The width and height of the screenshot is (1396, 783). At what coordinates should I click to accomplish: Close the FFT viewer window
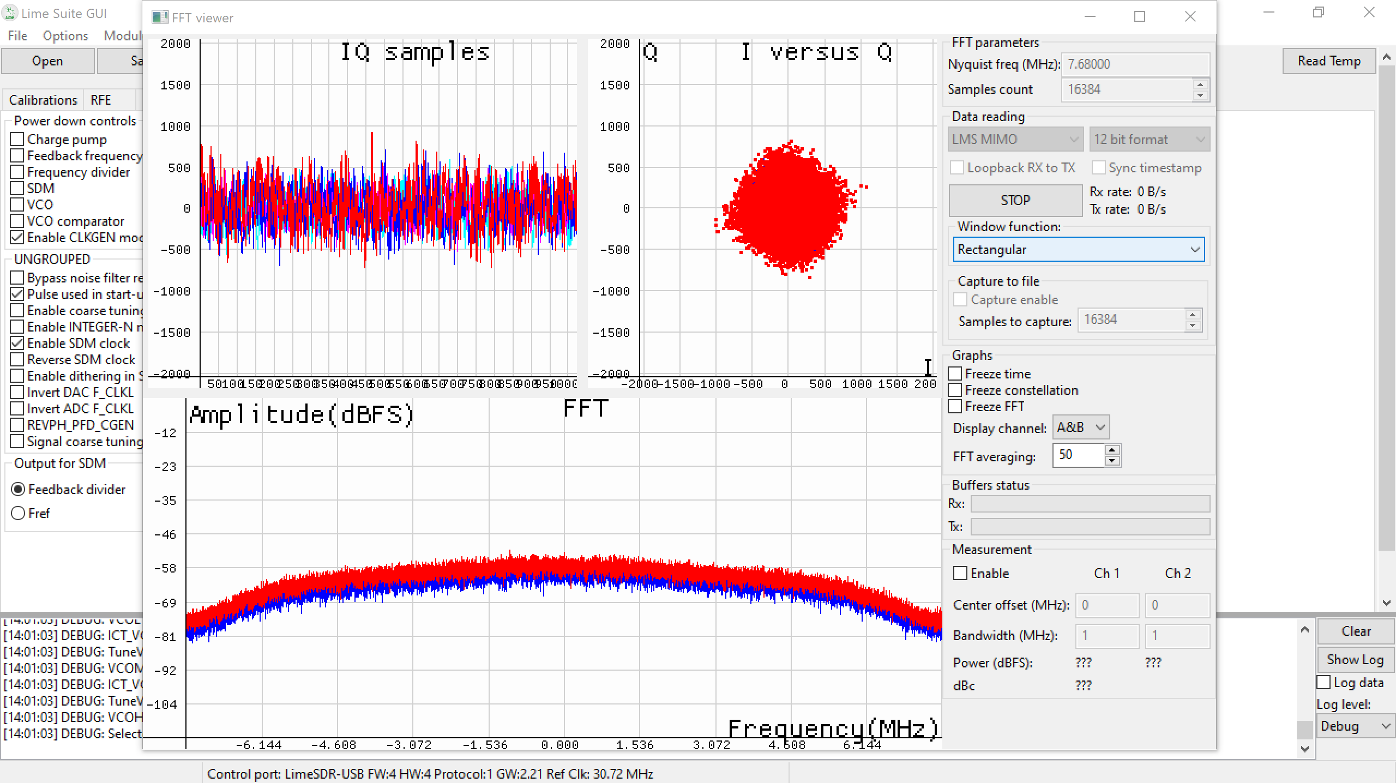click(x=1190, y=17)
